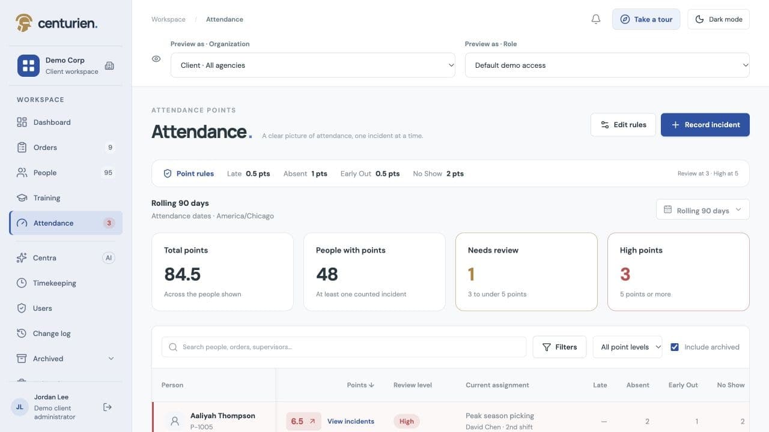769x432 pixels.
Task: Click the High points summary card
Action: click(x=678, y=272)
